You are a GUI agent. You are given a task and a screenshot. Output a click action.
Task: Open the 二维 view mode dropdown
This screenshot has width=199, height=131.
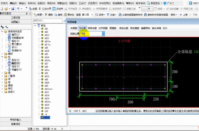point(152,9)
